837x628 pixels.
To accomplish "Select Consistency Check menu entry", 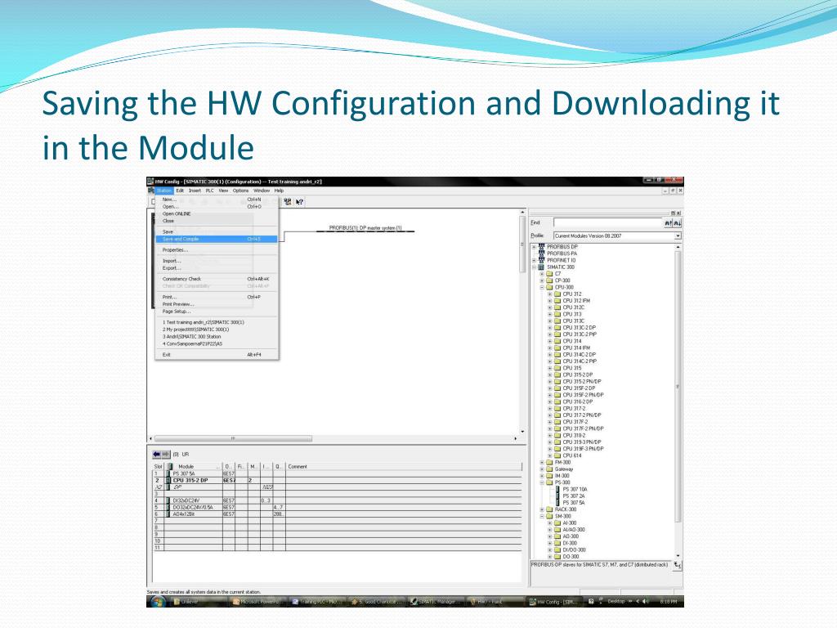I will click(x=181, y=279).
